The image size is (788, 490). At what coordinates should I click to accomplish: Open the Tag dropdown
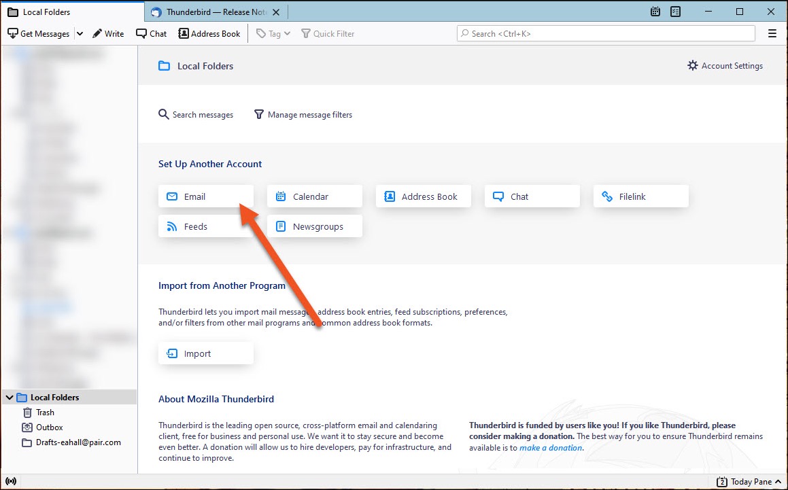click(273, 34)
